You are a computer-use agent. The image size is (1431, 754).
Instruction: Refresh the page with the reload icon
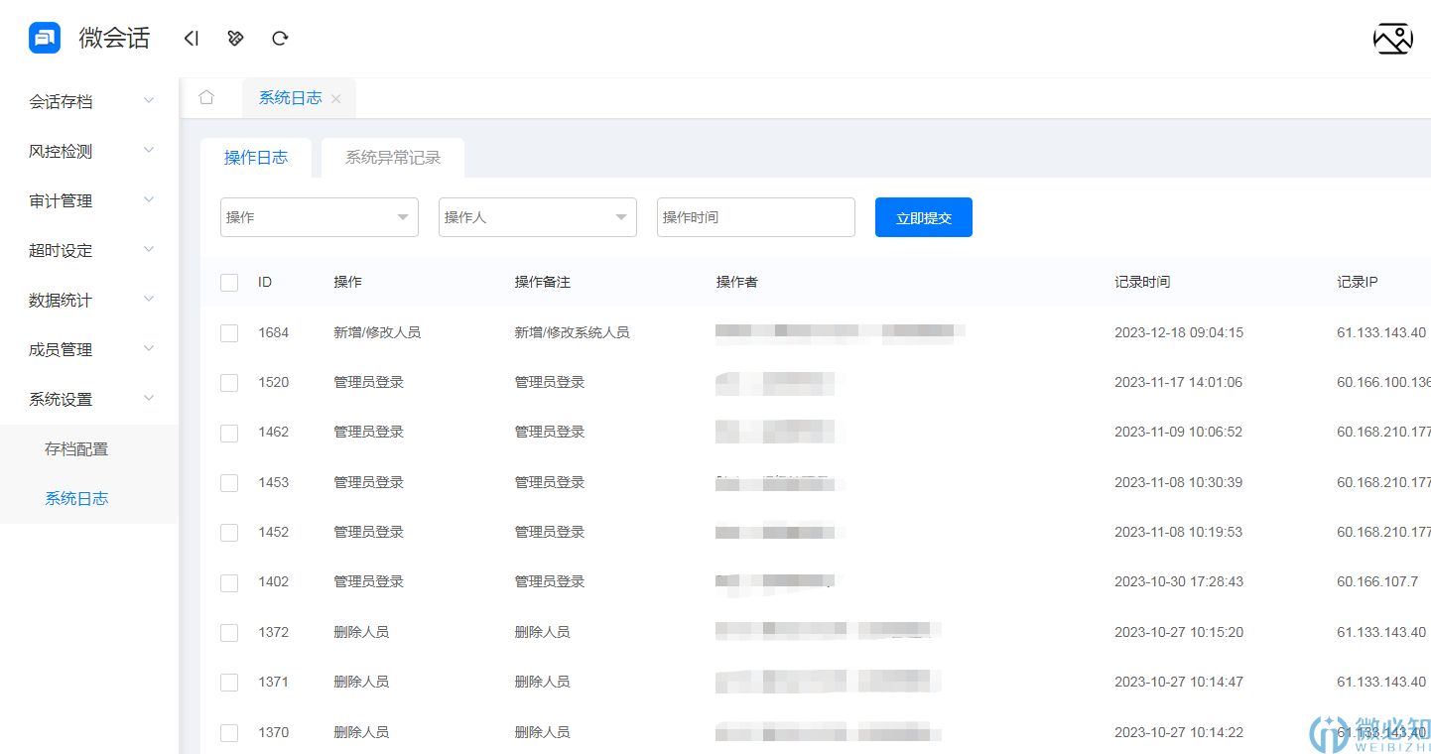click(280, 38)
